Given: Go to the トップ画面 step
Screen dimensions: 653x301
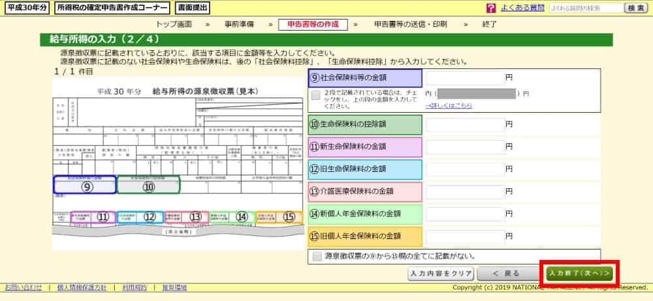Looking at the screenshot, I should coord(174,24).
